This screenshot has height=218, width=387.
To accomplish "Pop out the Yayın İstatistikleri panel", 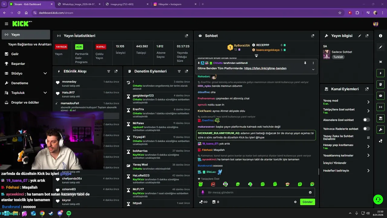I will (187, 36).
